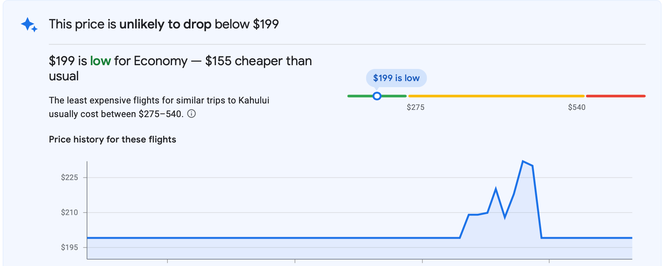The height and width of the screenshot is (266, 665).
Task: Click the last tick mark on the chart's x-axis
Action: 549,261
